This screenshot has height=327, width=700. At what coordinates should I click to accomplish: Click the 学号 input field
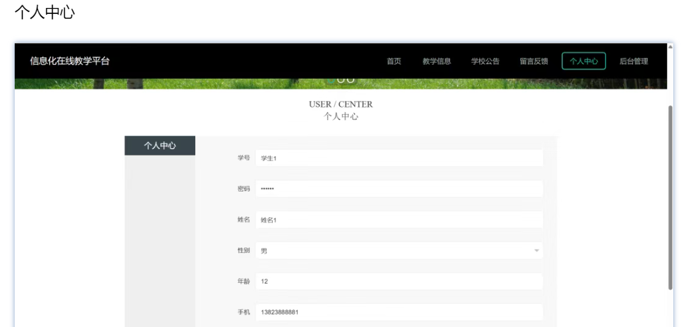point(399,158)
